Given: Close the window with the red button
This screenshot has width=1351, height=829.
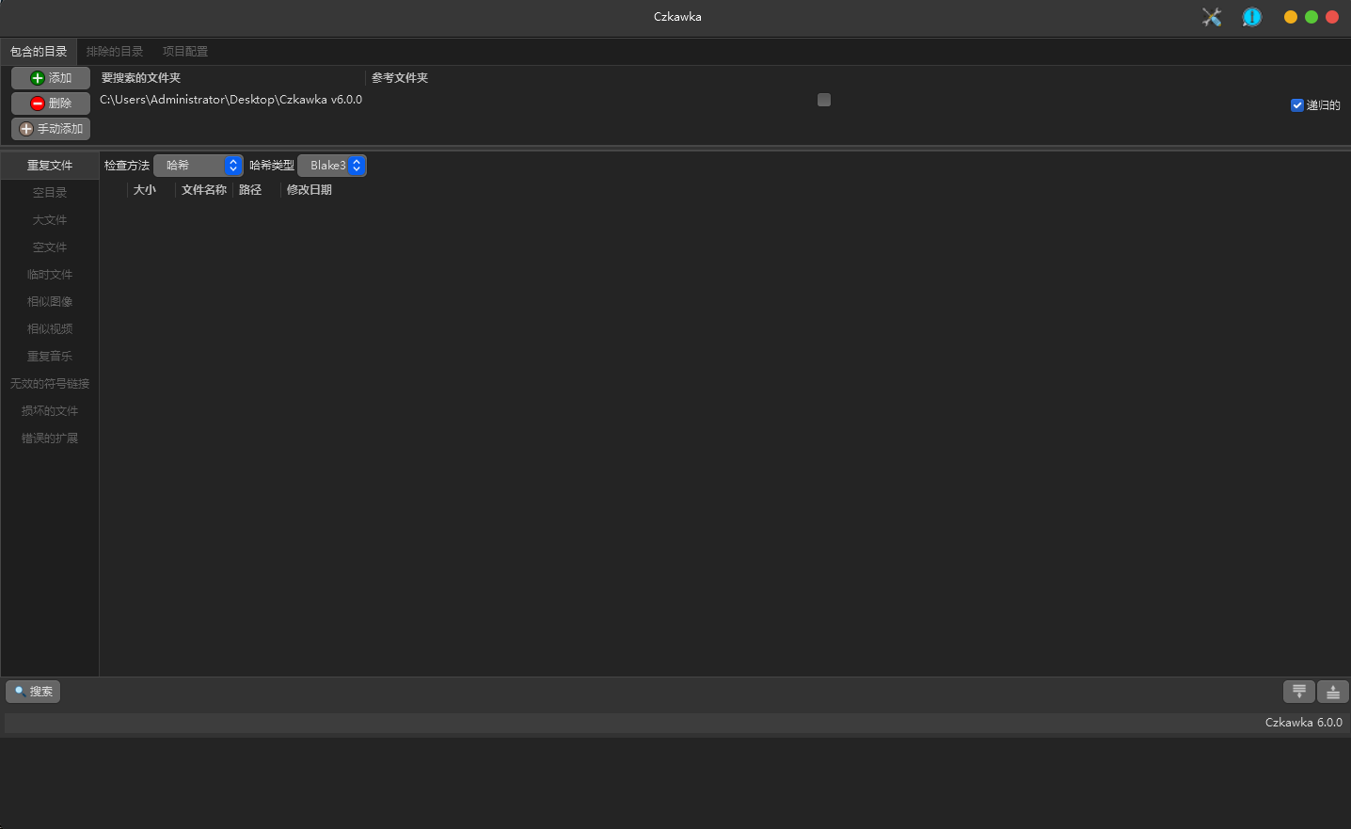Looking at the screenshot, I should pos(1332,17).
